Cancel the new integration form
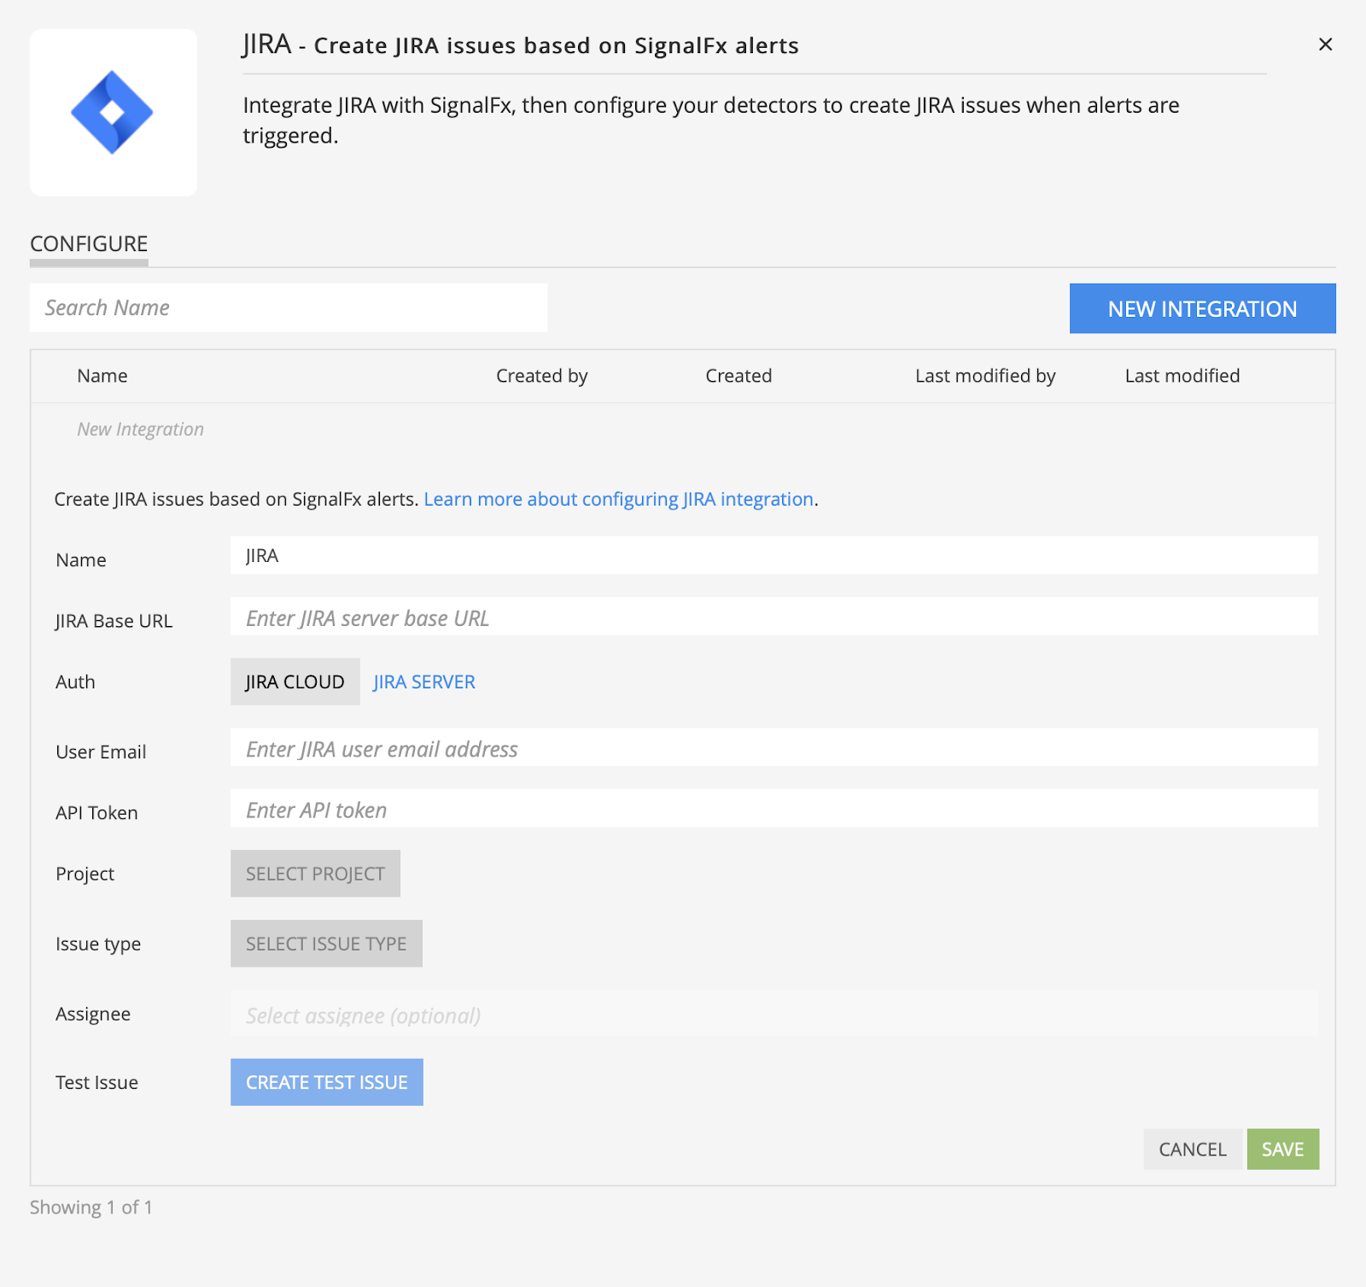This screenshot has width=1366, height=1287. pyautogui.click(x=1193, y=1150)
